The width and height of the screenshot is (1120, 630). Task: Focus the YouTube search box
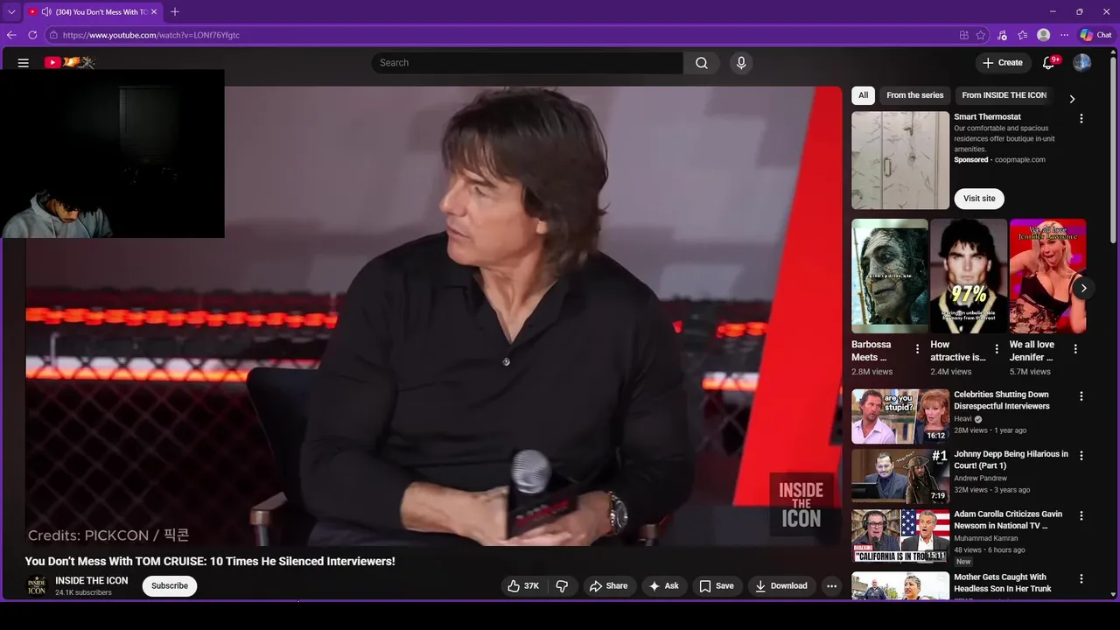pyautogui.click(x=527, y=63)
